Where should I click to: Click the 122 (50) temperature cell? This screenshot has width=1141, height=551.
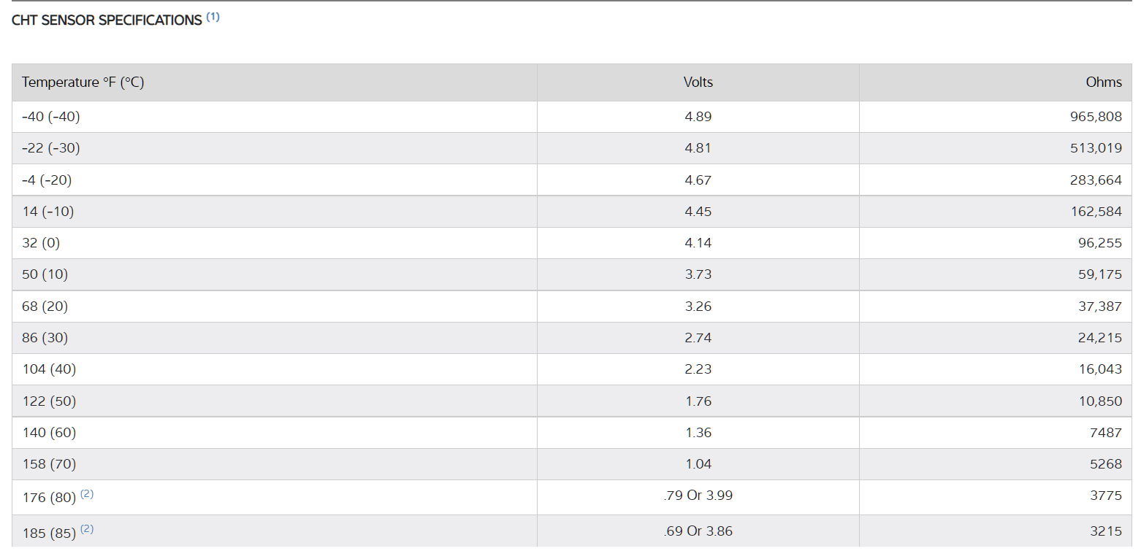[x=49, y=401]
